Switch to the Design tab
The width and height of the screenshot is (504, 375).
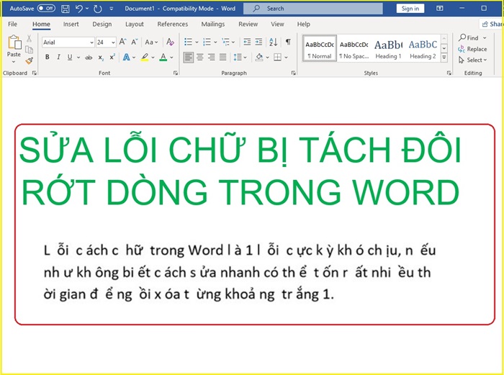pos(102,24)
